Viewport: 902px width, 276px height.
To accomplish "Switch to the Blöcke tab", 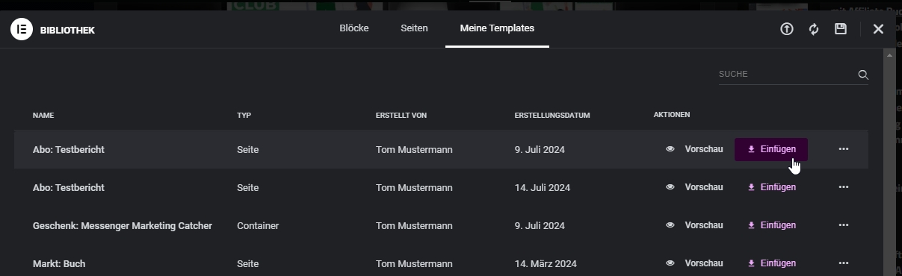I will click(x=354, y=28).
